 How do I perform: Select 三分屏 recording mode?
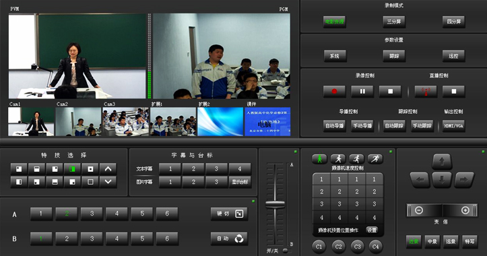394,22
